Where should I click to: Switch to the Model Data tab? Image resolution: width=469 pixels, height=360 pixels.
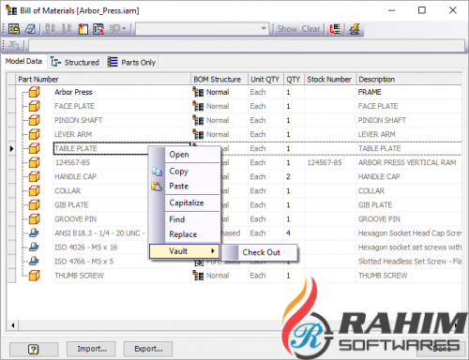point(23,61)
